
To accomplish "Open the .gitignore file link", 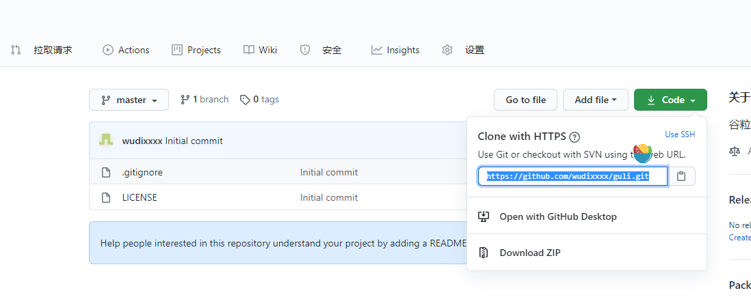I will pyautogui.click(x=142, y=173).
